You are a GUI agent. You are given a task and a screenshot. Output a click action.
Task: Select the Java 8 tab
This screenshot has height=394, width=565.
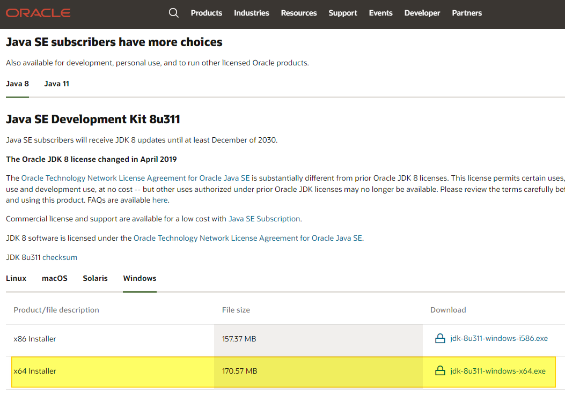(17, 84)
